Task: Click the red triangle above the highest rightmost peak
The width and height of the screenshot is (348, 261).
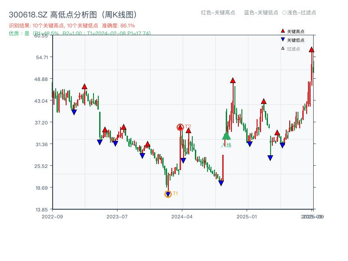Action: (311, 49)
